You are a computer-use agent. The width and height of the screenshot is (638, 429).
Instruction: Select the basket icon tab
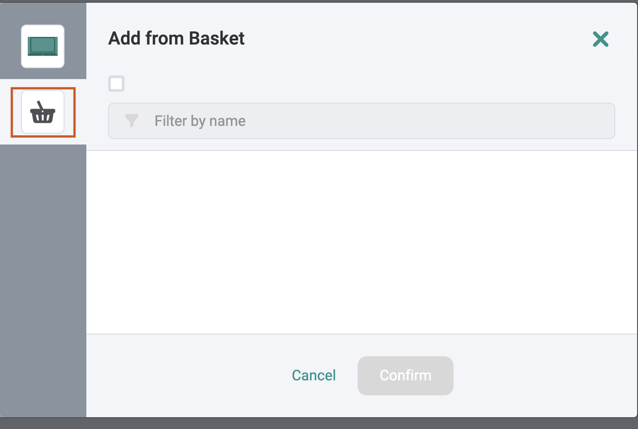click(43, 112)
